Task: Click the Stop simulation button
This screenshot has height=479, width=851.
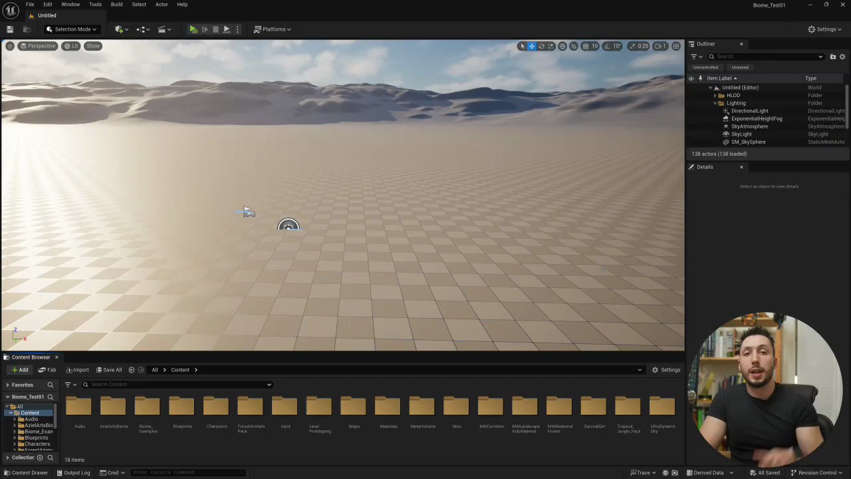Action: [x=215, y=29]
